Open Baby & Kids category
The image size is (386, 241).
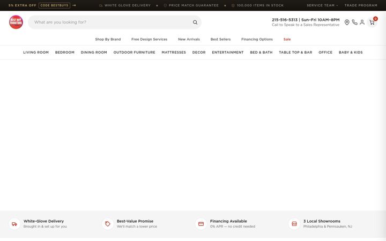351,52
